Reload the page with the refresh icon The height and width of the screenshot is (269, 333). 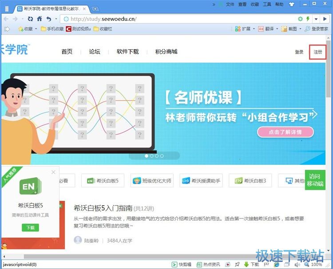[x=30, y=19]
